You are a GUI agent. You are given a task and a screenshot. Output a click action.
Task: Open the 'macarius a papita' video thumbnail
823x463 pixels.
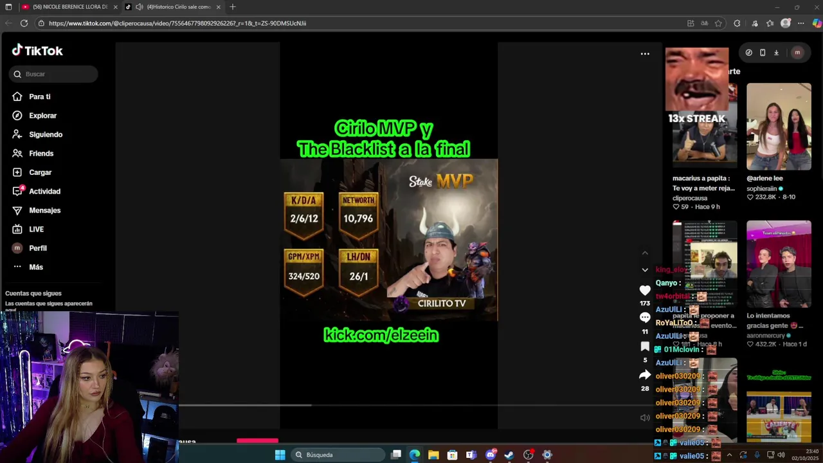pyautogui.click(x=705, y=126)
